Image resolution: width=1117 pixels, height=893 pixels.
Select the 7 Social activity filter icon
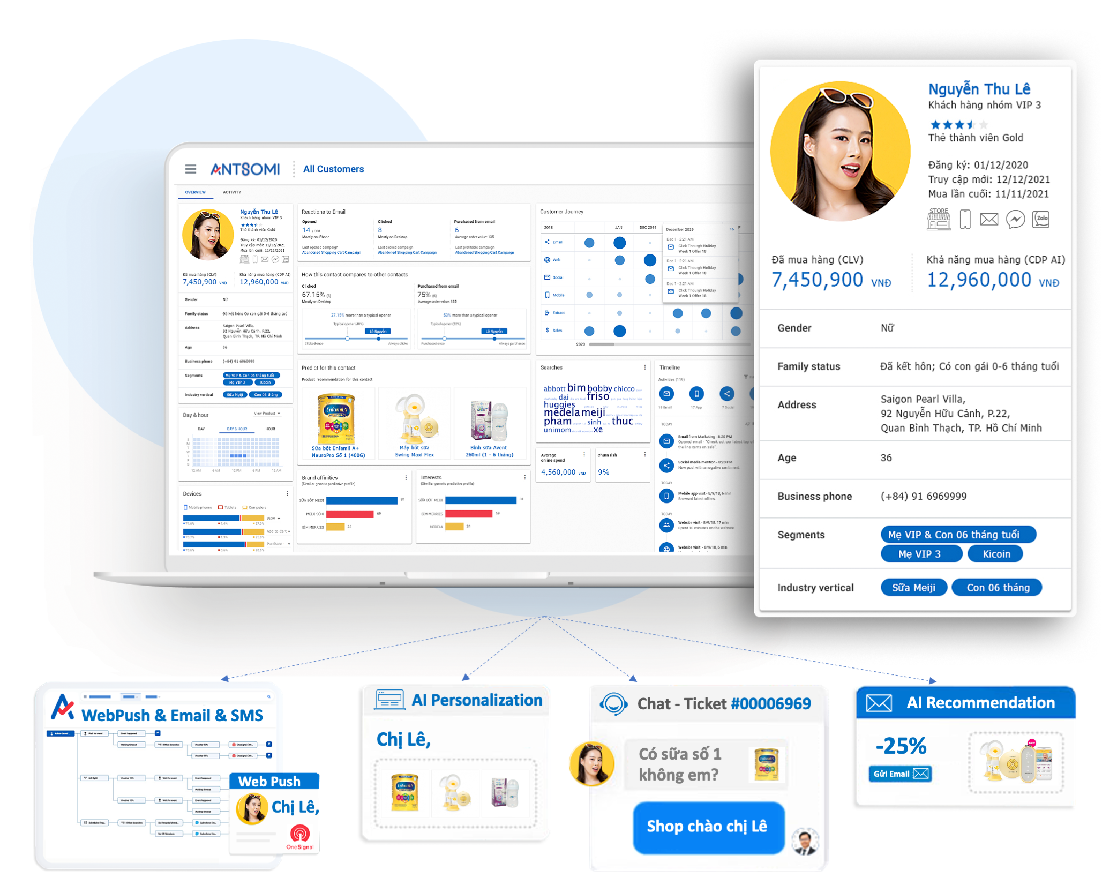tap(726, 394)
